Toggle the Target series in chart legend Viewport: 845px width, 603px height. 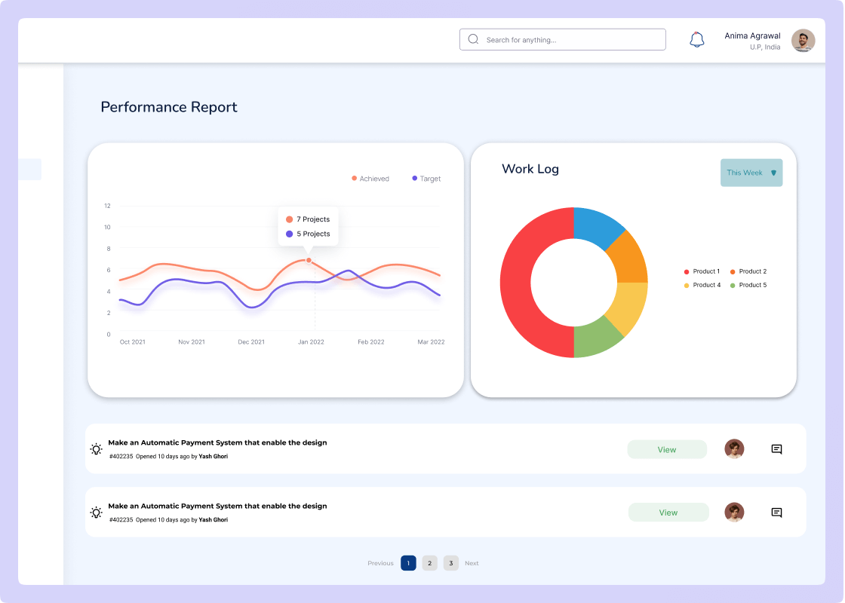pos(426,179)
